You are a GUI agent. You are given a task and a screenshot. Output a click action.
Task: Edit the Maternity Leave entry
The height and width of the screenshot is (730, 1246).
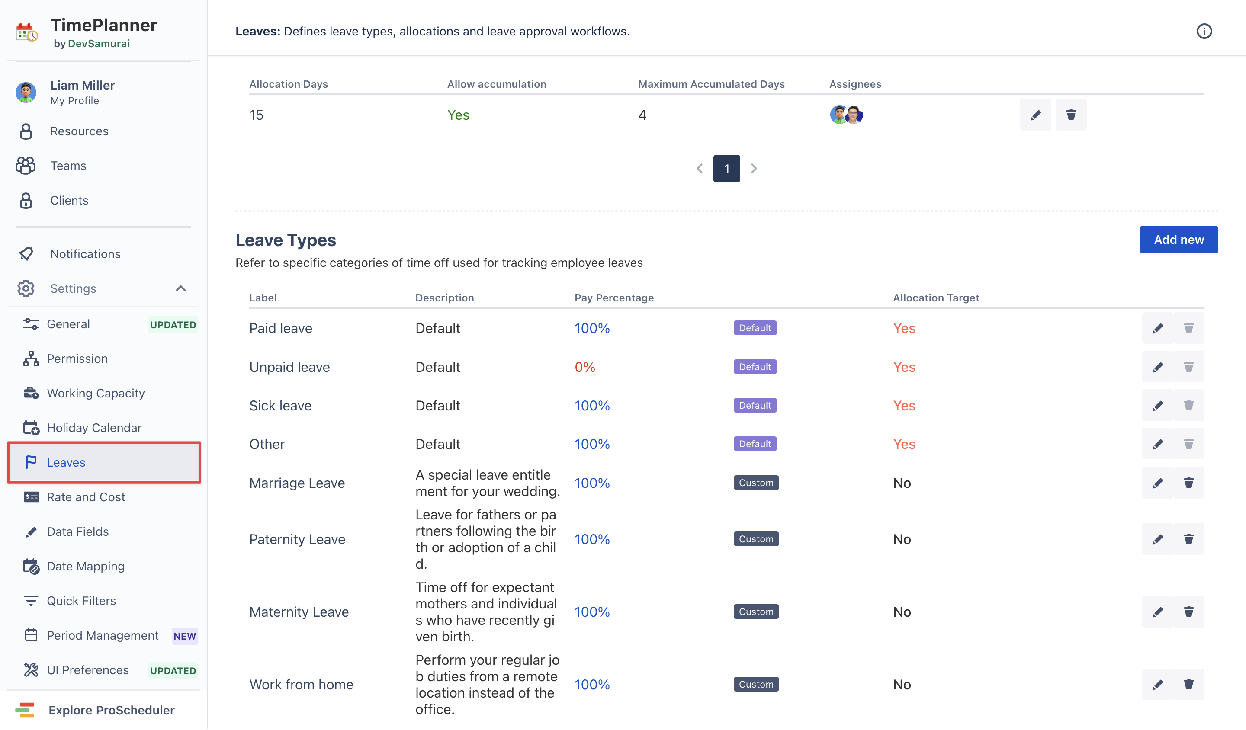pos(1157,612)
